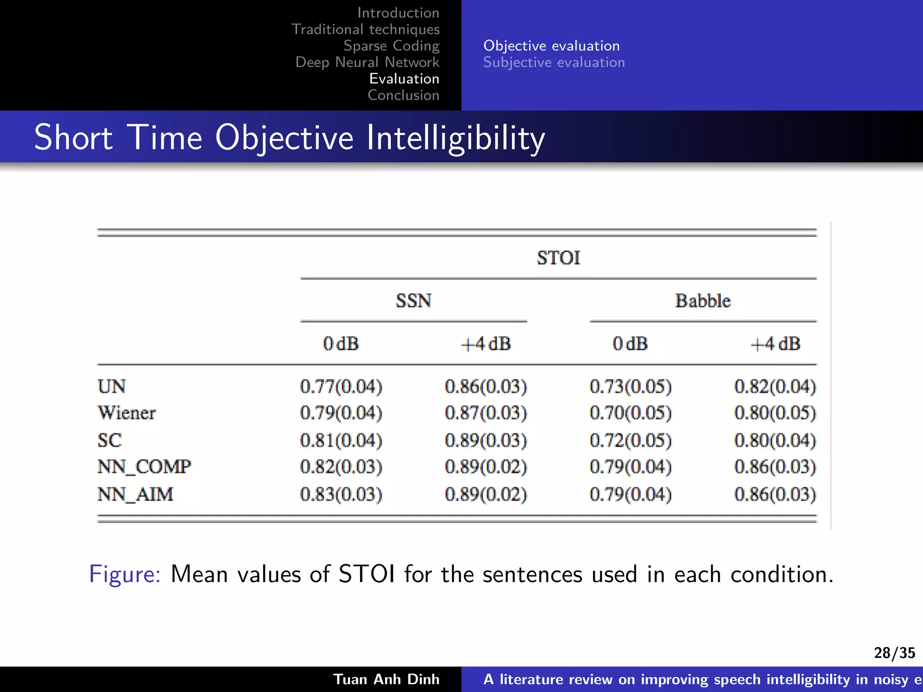Screen dimensions: 923x692
Task: Select the NN_COMP row label
Action: 144,467
